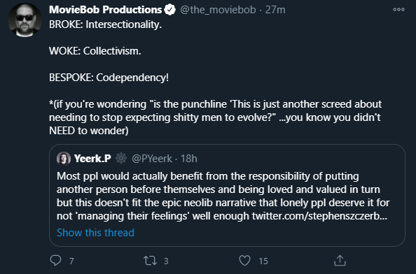Screen dimensions: 416x274
Task: Click the @the_moviebob handle
Action: pos(218,10)
